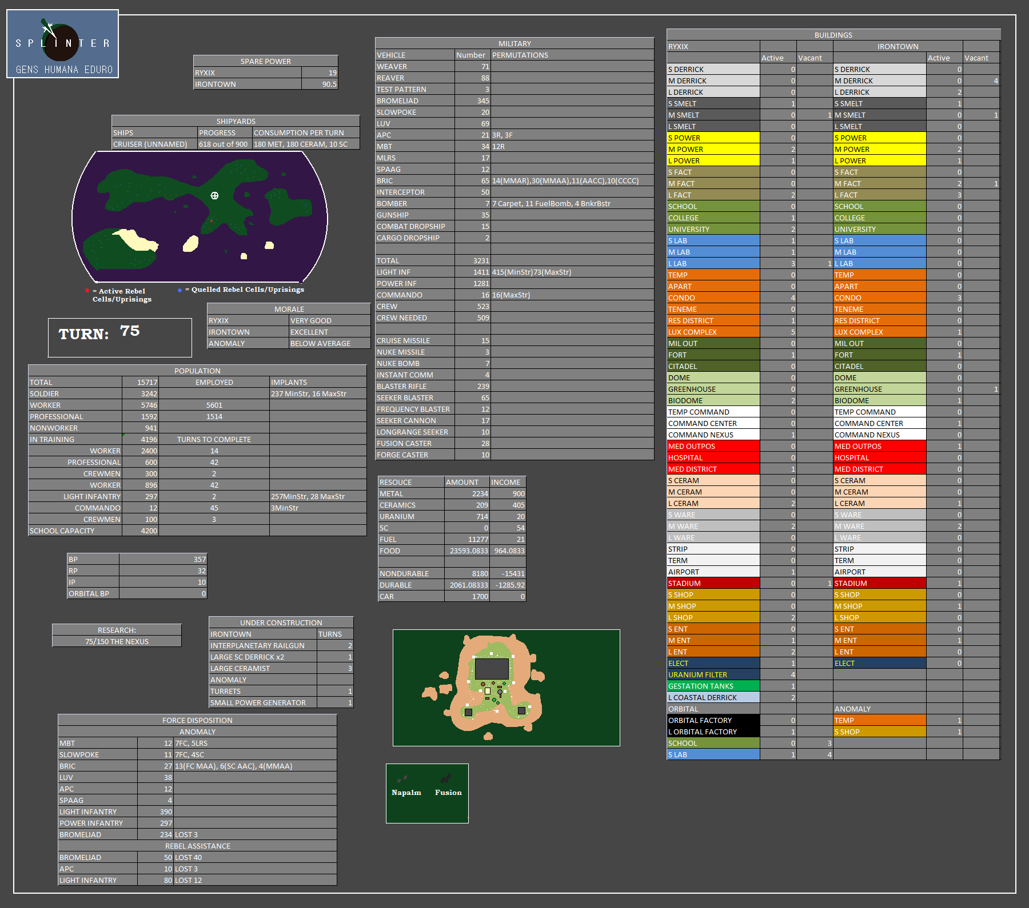1029x908 pixels.
Task: Select the Fusion icon
Action: (446, 779)
